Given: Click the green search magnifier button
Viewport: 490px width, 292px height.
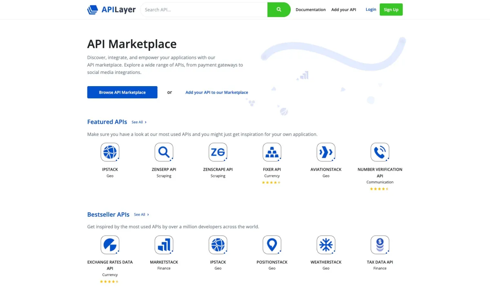Looking at the screenshot, I should 279,9.
